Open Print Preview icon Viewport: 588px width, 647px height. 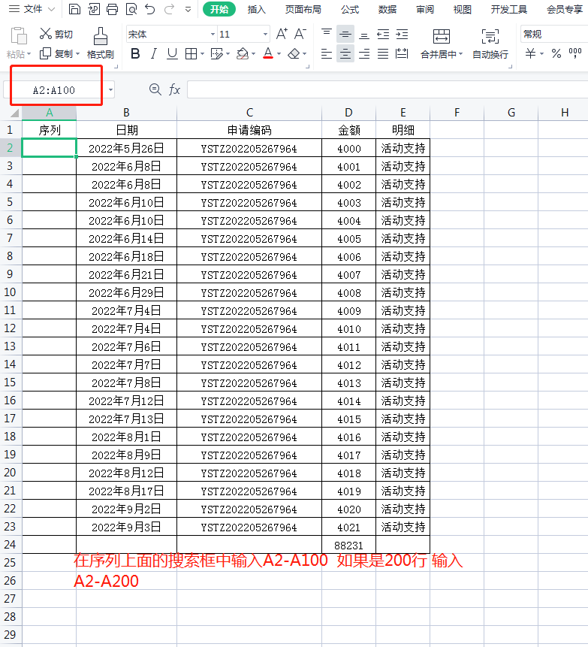(131, 9)
